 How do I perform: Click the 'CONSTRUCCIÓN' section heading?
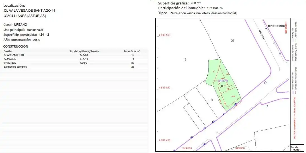click(16, 46)
